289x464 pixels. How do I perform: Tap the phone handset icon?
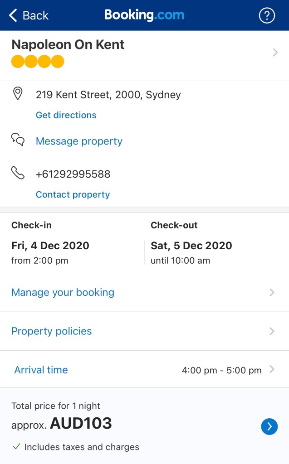click(18, 173)
